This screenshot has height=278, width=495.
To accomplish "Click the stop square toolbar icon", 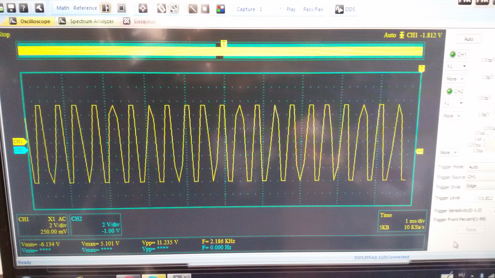I will pos(205,9).
